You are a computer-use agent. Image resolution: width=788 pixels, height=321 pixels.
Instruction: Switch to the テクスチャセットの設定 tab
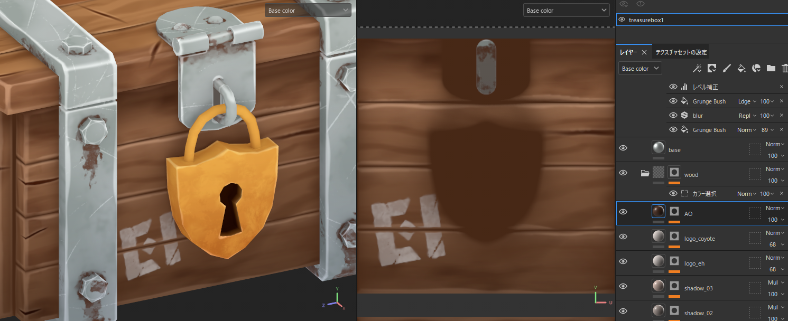pos(681,52)
